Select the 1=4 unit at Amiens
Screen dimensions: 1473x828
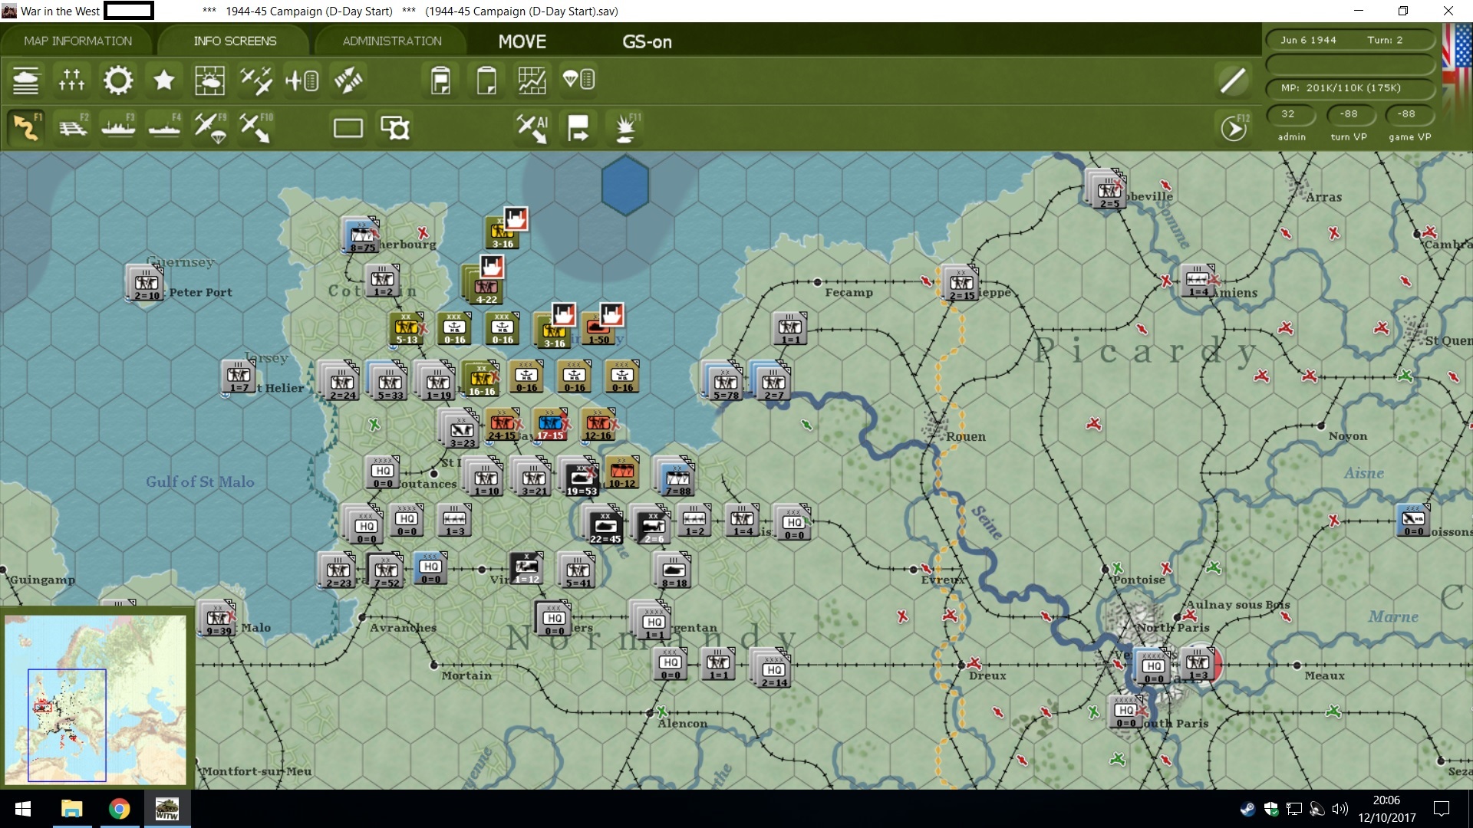1198,280
